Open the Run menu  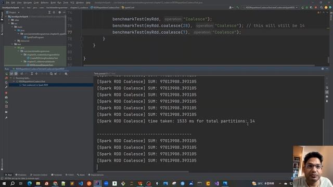point(59,3)
